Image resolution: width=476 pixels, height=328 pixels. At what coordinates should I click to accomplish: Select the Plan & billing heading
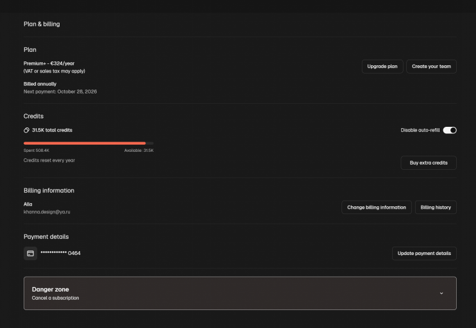[x=42, y=24]
